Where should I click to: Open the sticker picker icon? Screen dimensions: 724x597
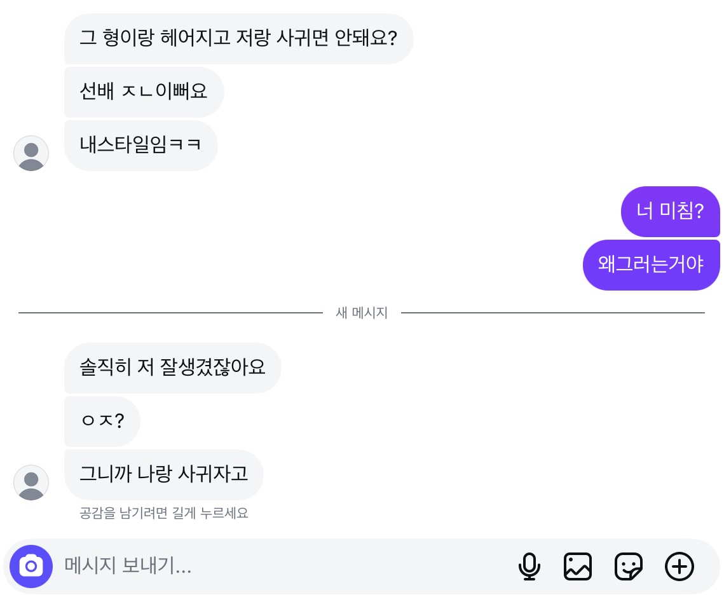click(x=629, y=566)
